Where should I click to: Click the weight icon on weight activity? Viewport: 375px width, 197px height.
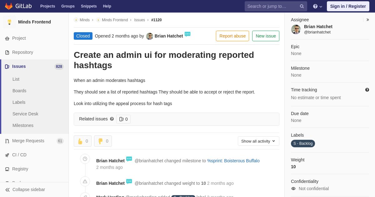point(85,181)
